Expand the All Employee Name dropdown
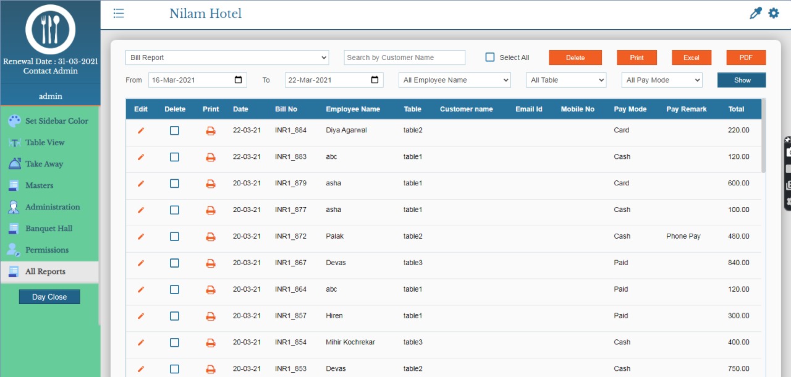The height and width of the screenshot is (377, 791). tap(455, 80)
